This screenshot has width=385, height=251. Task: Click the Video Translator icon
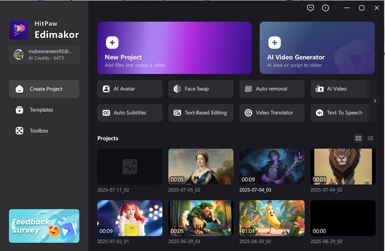coord(248,113)
